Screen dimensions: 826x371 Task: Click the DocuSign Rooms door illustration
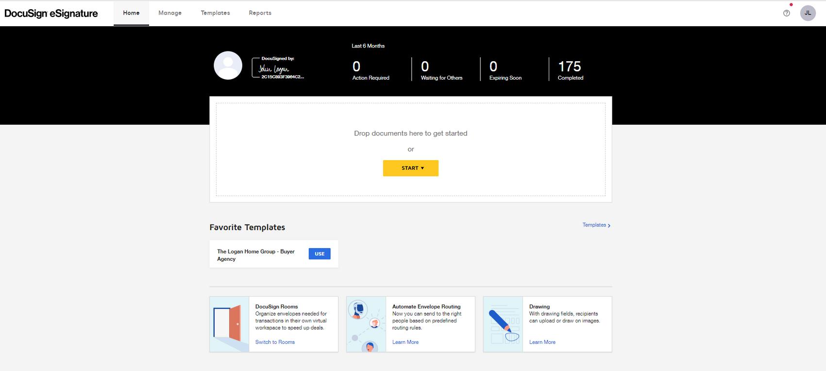pyautogui.click(x=229, y=324)
